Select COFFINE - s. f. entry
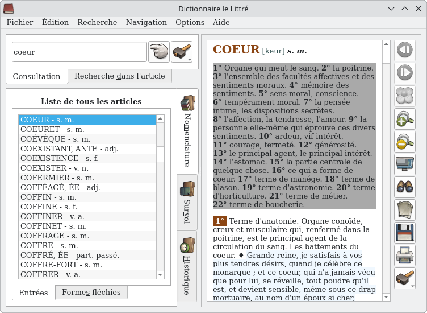 pyautogui.click(x=87, y=207)
